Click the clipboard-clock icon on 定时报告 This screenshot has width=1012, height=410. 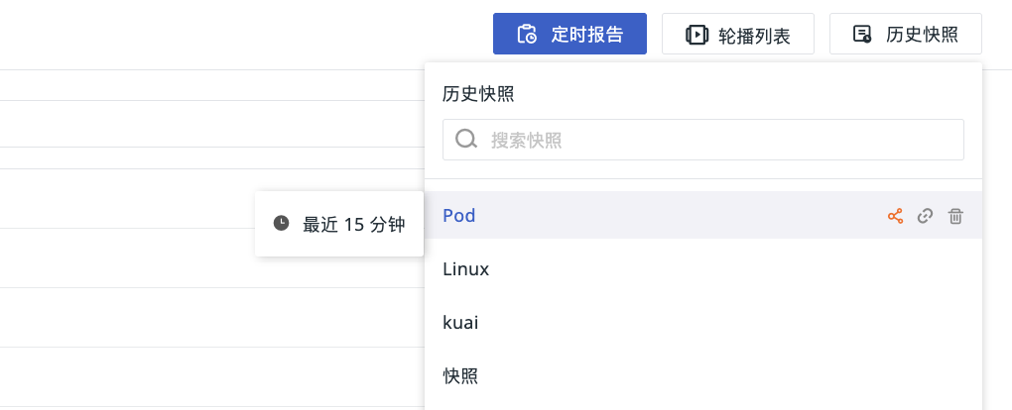pos(527,34)
